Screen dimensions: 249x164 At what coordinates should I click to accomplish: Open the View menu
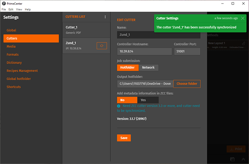click(19, 9)
